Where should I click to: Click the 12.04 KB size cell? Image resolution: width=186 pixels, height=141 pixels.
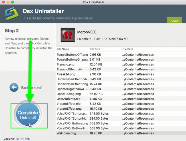(96, 64)
